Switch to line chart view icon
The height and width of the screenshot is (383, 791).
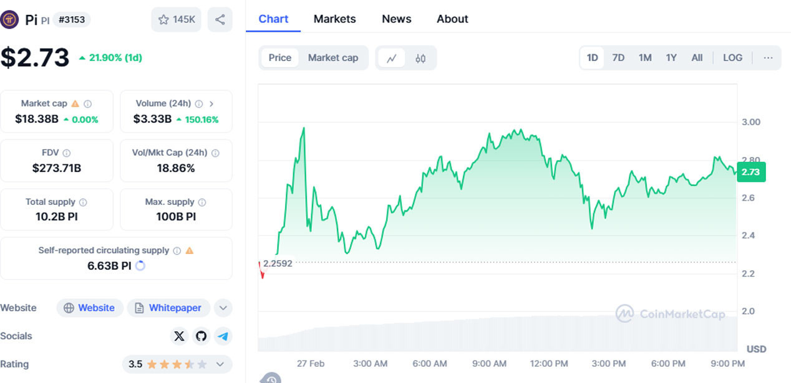click(392, 58)
